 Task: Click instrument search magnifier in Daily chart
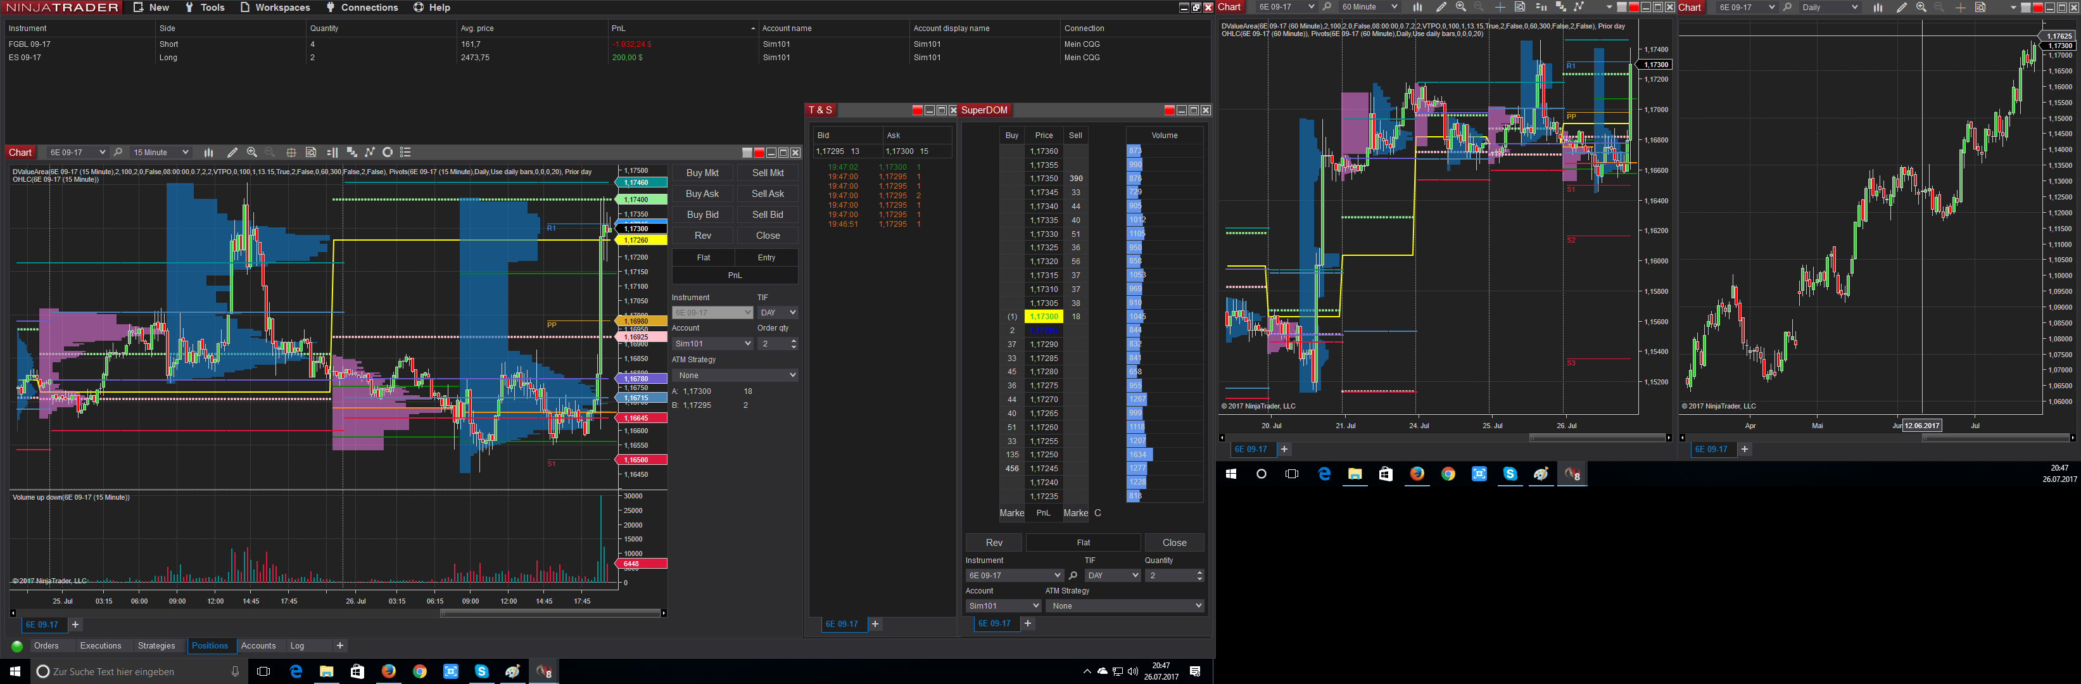(x=1787, y=7)
